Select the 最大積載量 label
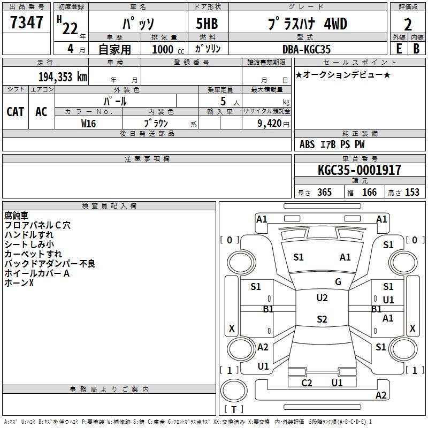 266,89
